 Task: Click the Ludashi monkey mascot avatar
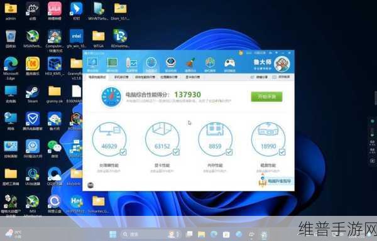pos(282,64)
